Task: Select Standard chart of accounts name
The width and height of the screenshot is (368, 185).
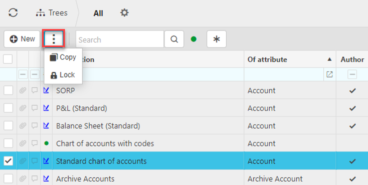Action: coord(101,161)
